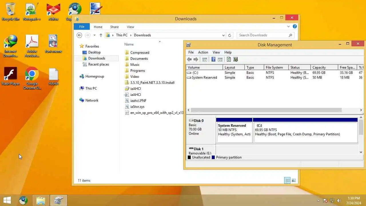
Task: Toggle Show/Hide Action Pane toolbar icon
Action: [220, 60]
